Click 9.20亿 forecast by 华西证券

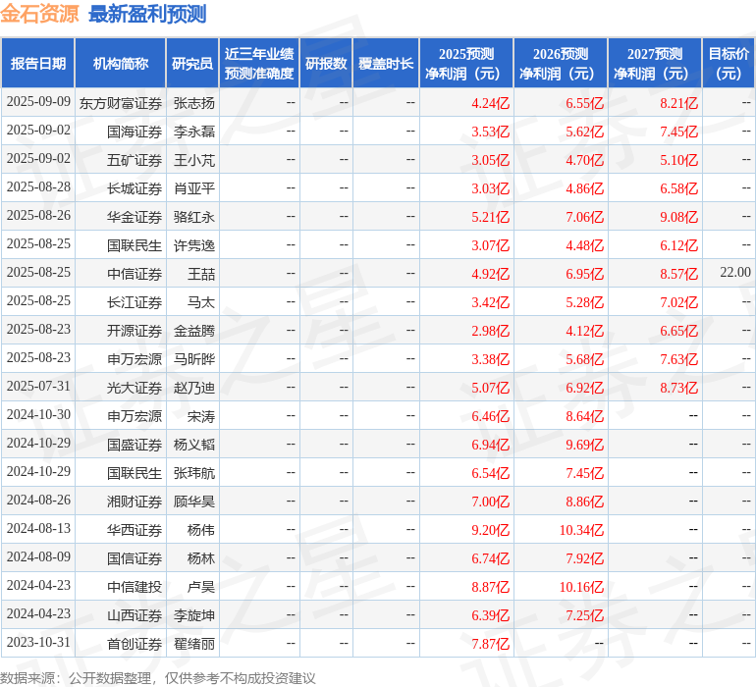[x=490, y=530]
